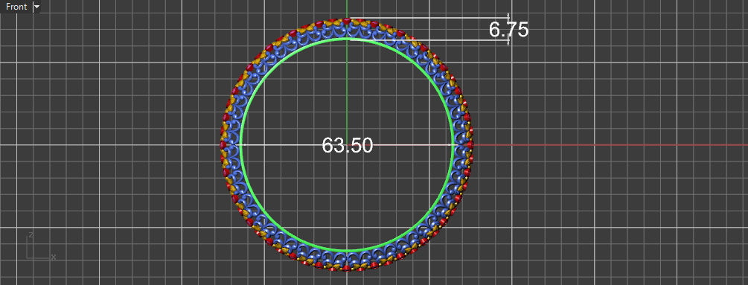Image resolution: width=748 pixels, height=285 pixels.
Task: Select the 6.75 thickness dimension text
Action: (508, 30)
